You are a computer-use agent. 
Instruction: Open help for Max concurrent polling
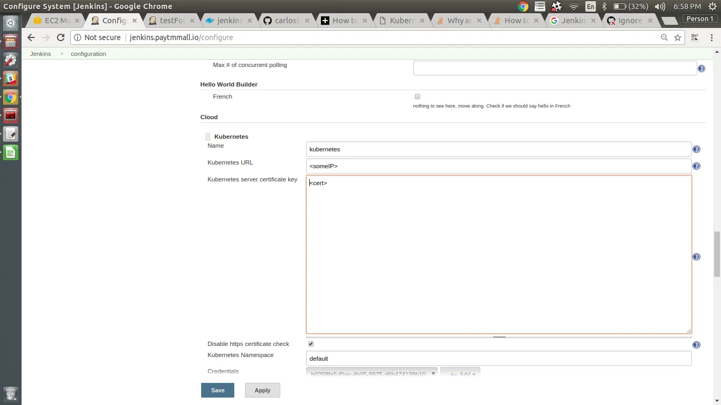(x=701, y=69)
